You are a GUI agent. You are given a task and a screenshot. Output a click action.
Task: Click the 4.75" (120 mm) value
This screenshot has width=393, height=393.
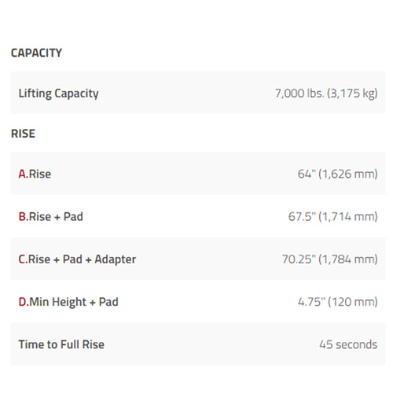click(x=338, y=302)
